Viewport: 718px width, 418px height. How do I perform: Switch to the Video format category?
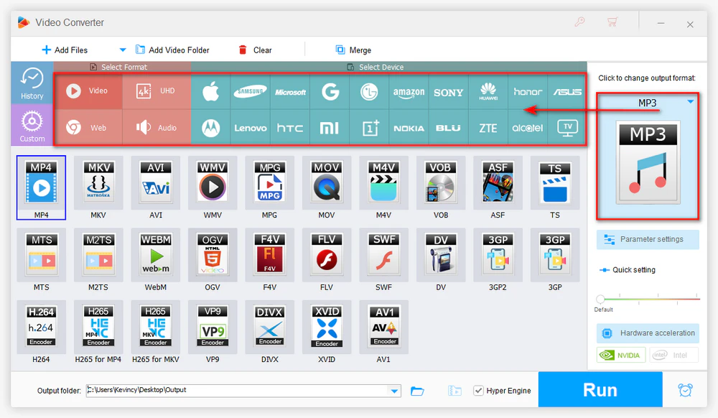tap(88, 90)
